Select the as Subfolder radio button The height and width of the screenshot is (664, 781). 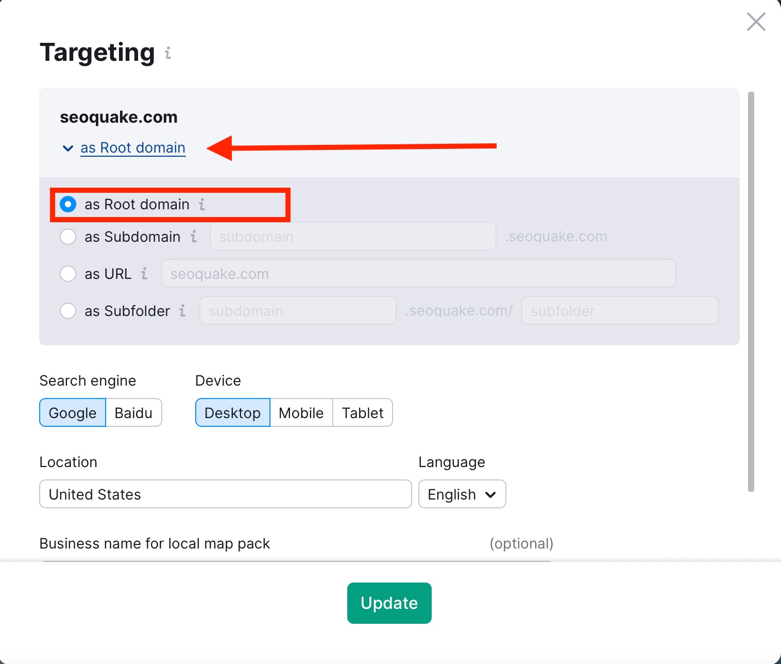tap(68, 311)
